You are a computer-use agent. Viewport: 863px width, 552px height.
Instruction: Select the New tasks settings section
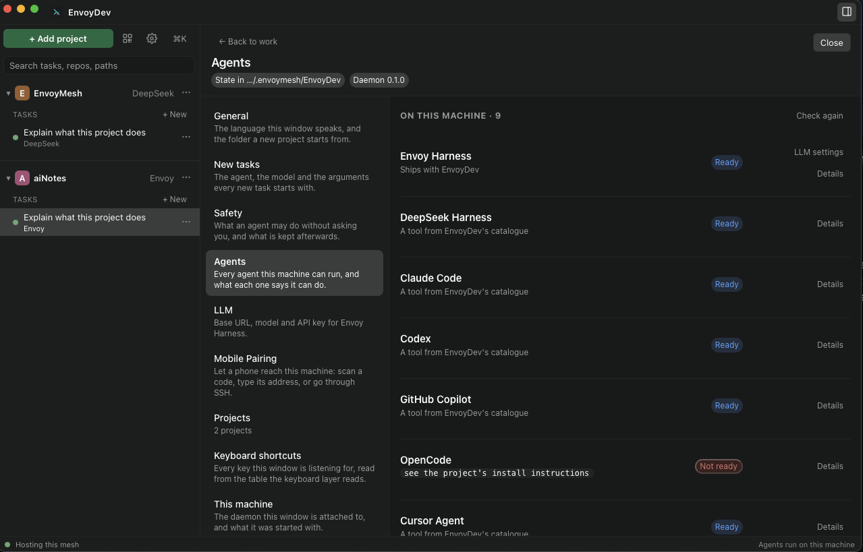point(294,176)
